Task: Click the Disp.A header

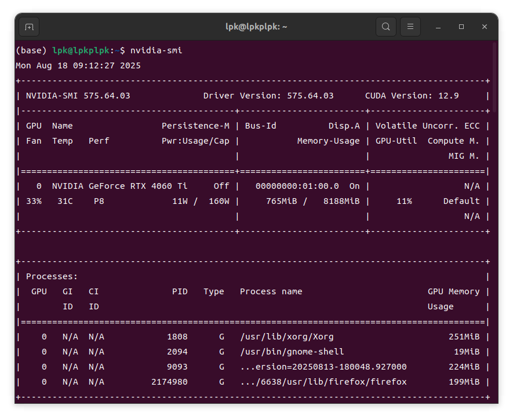Action: tap(344, 126)
